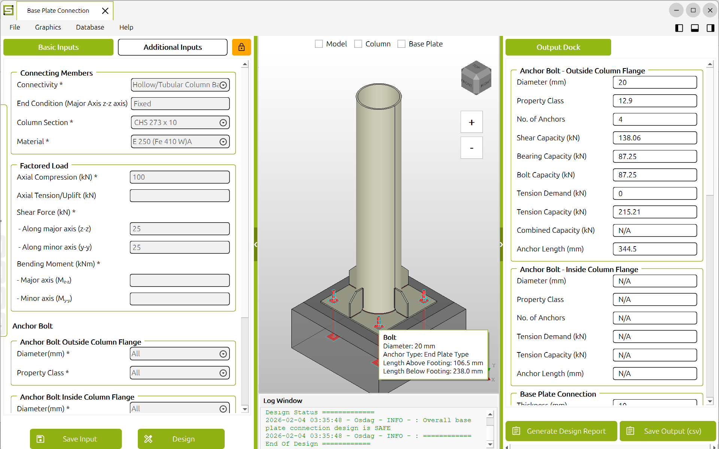Click the End Condition Fixed field
This screenshot has height=449, width=719.
[x=180, y=104]
